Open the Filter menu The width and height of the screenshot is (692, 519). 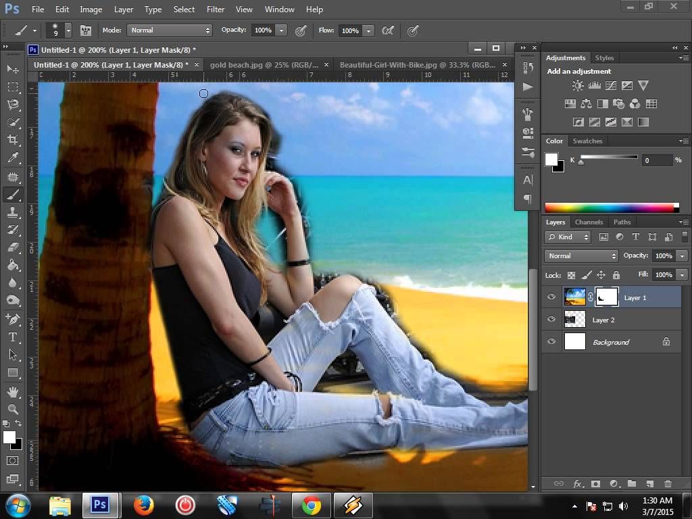[216, 9]
